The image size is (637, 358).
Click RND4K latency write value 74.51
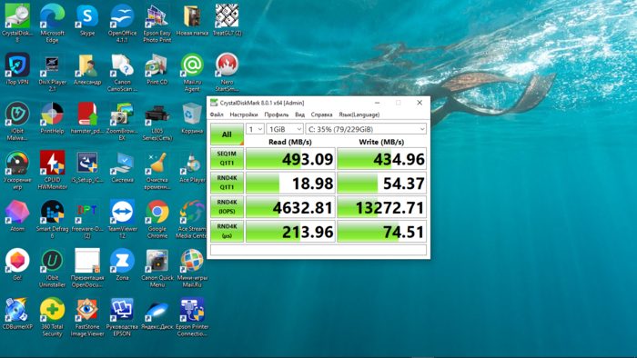tap(381, 232)
